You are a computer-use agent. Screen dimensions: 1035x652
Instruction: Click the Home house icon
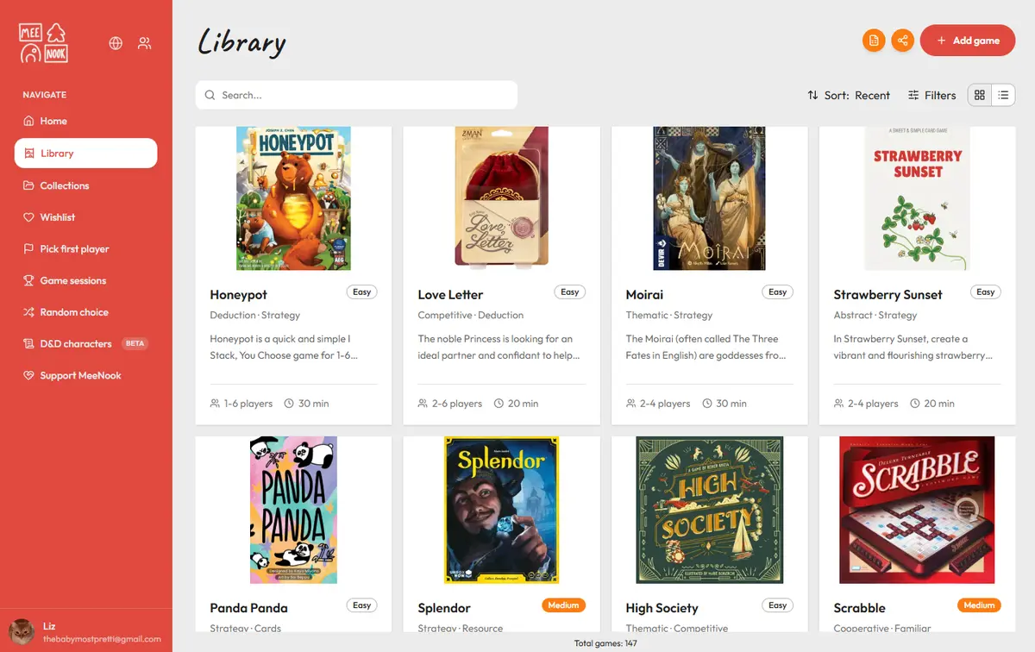click(29, 122)
